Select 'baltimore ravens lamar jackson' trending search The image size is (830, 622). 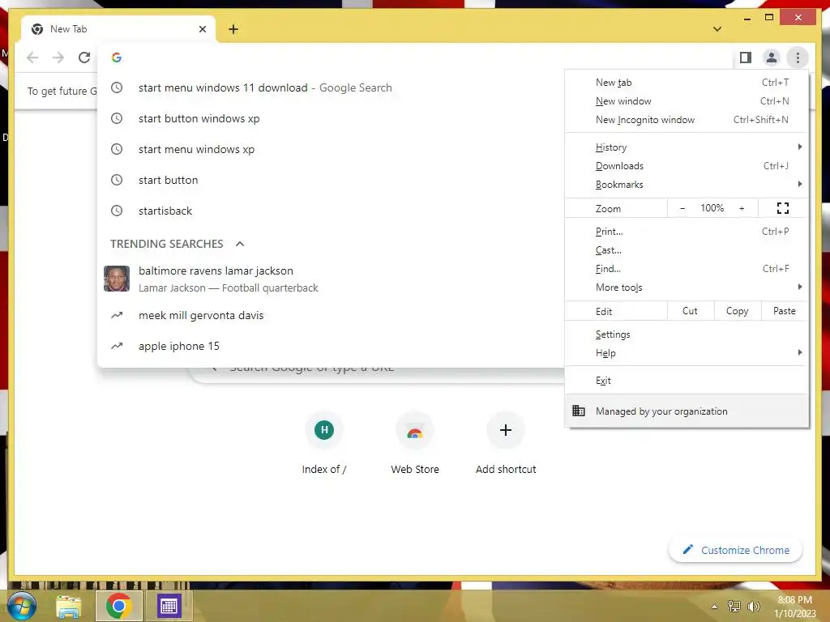pyautogui.click(x=332, y=279)
